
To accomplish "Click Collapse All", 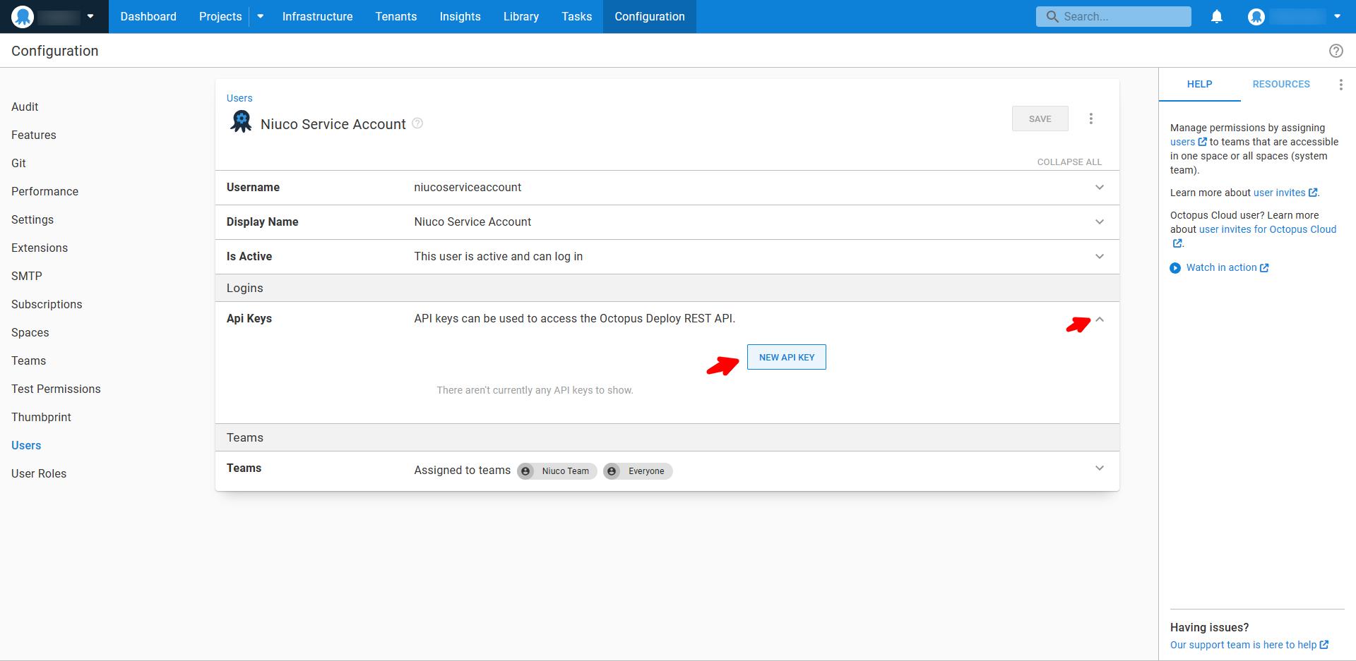I will [1069, 162].
